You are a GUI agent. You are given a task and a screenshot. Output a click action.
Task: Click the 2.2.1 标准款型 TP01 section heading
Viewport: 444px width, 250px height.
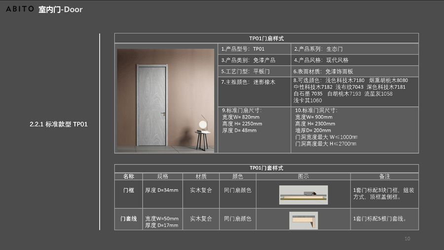point(58,125)
